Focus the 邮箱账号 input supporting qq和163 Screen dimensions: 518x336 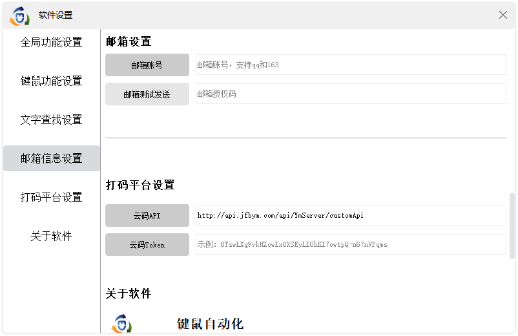(x=351, y=65)
